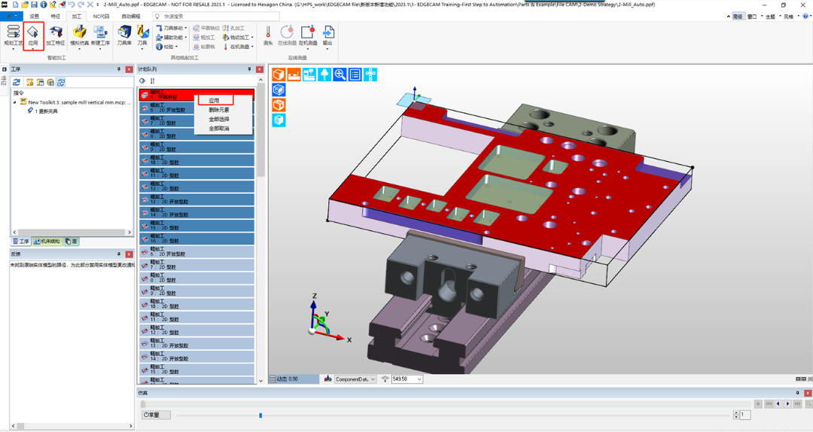Image resolution: width=813 pixels, height=432 pixels.
Task: Click the undo arrow in title bar
Action: [x=72, y=5]
